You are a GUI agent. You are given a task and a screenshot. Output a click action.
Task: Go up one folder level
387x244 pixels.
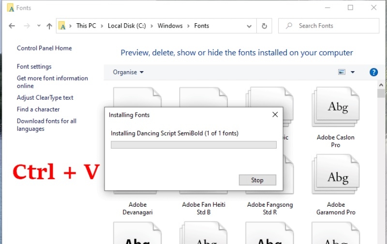pos(49,26)
